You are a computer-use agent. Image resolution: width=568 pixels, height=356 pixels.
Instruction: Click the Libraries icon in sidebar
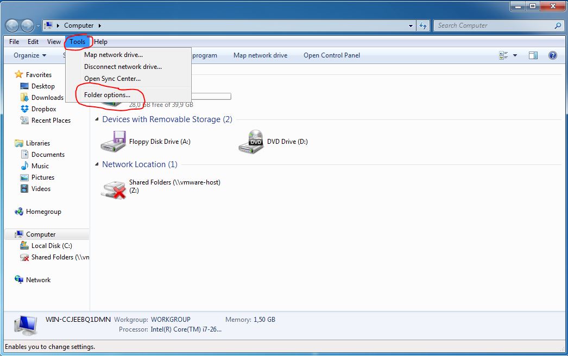[19, 143]
